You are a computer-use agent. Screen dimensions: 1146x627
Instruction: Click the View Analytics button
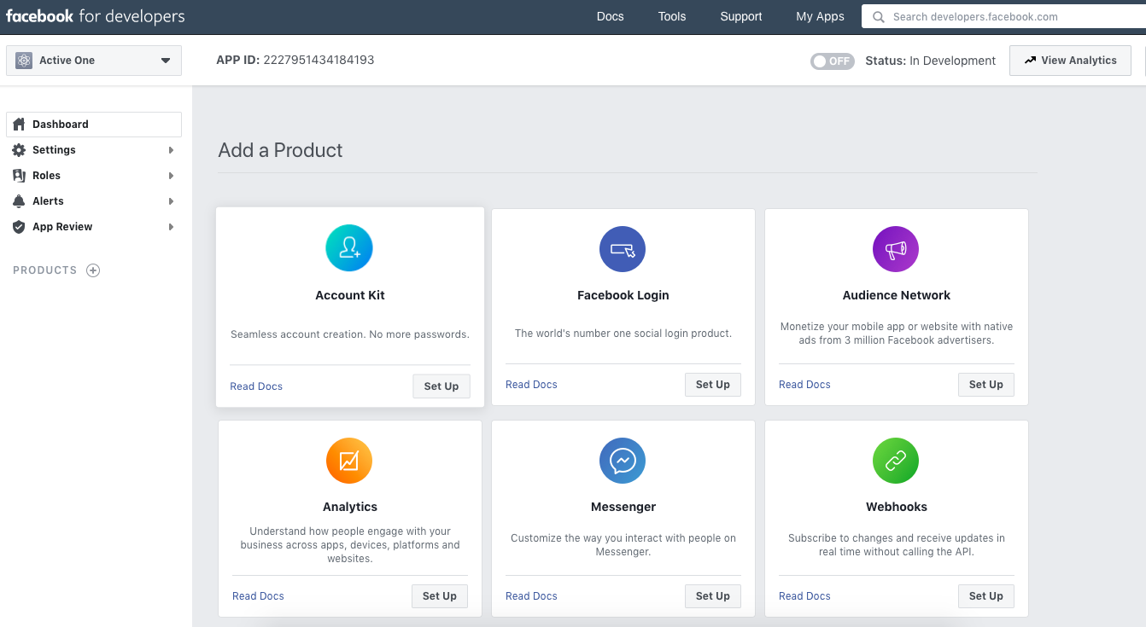[x=1070, y=61]
